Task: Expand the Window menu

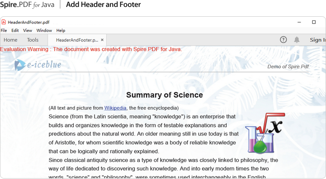Action: click(44, 31)
